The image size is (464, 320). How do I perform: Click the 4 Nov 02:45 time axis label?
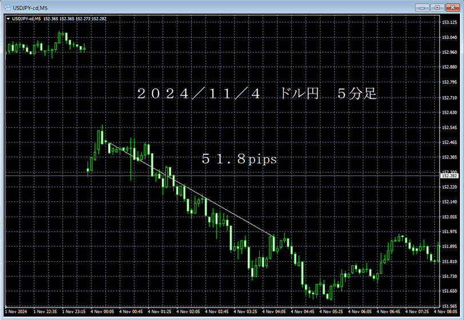point(217,311)
